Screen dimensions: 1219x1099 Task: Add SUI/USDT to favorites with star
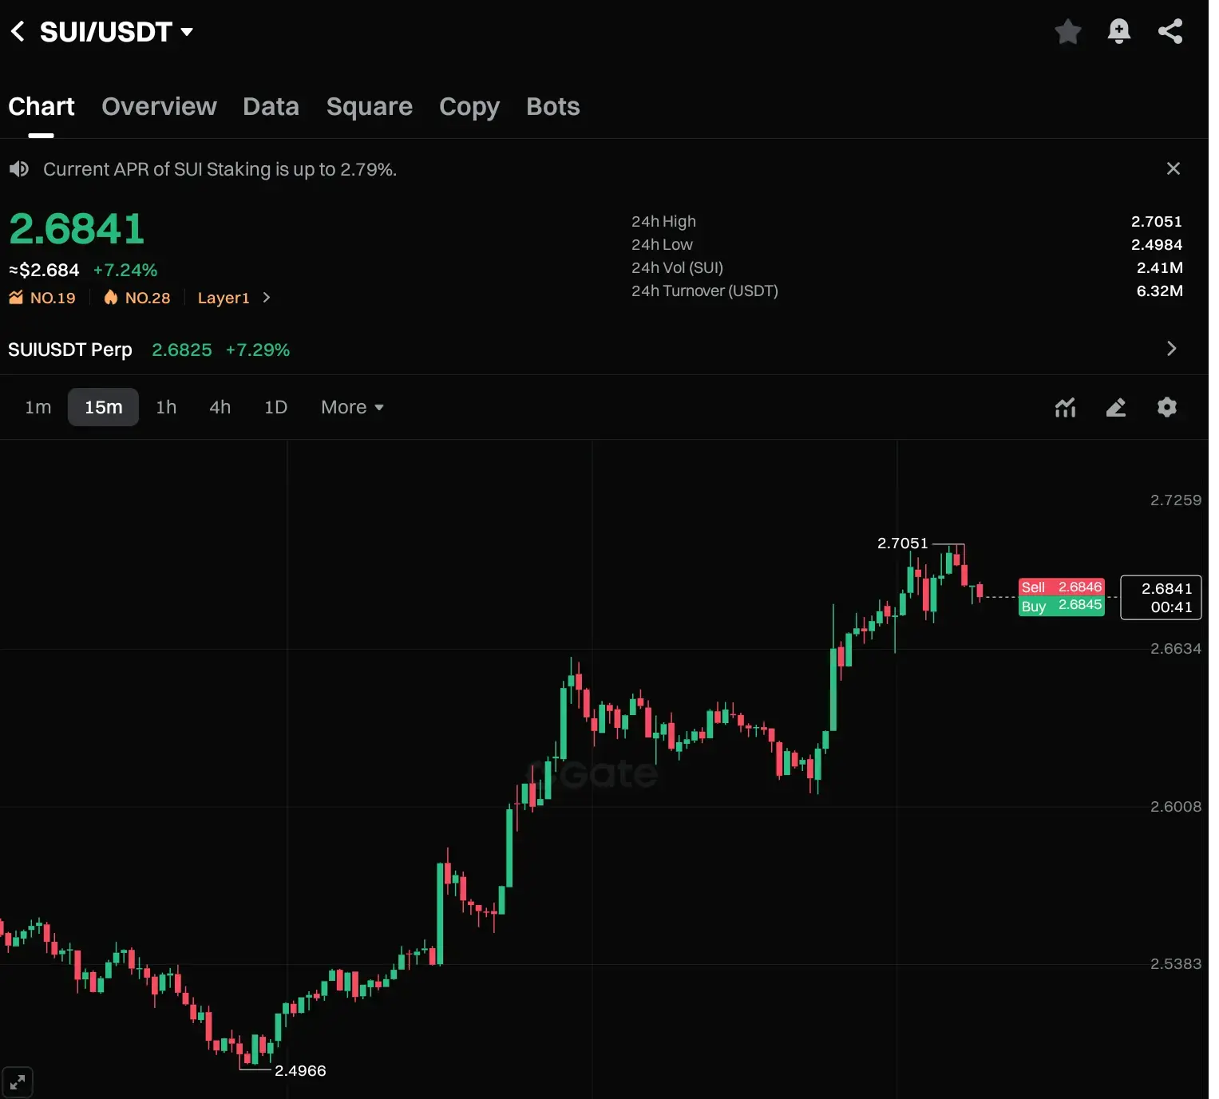pos(1067,32)
